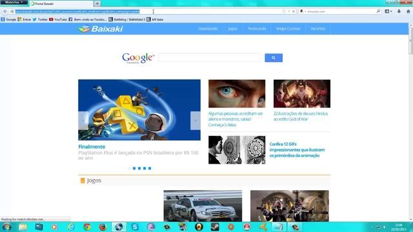Image resolution: width=413 pixels, height=232 pixels.
Task: Open the YouTube bookmark
Action: (x=58, y=19)
